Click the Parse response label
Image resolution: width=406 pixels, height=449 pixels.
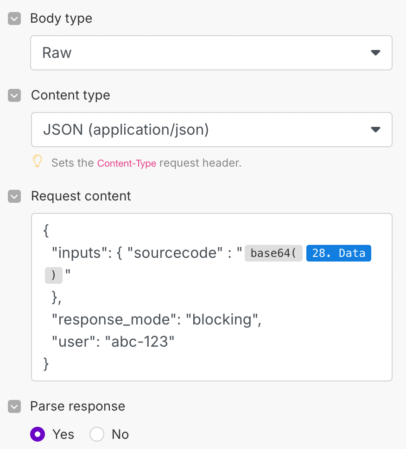77,406
